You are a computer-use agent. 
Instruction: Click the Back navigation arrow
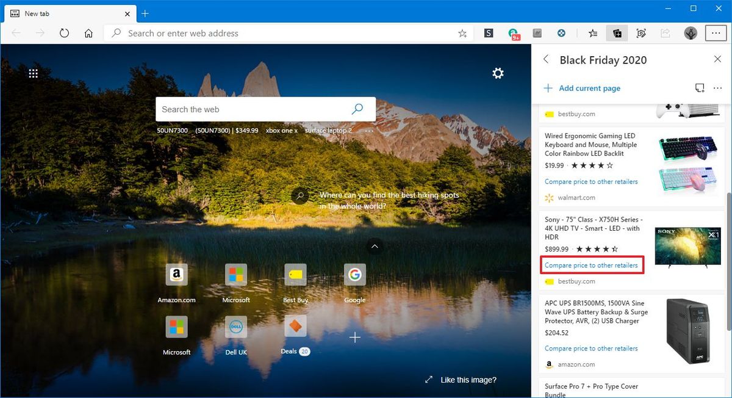coord(16,34)
